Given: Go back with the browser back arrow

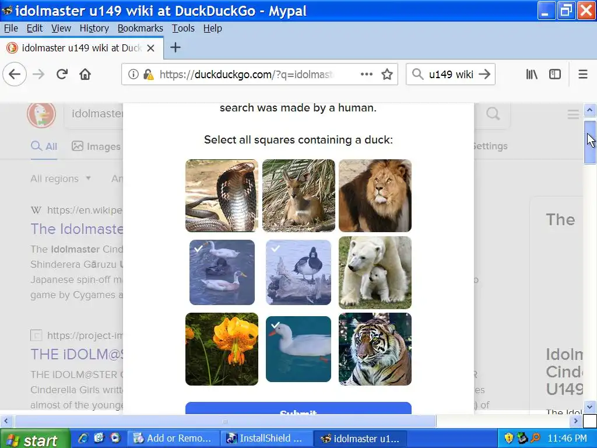Looking at the screenshot, I should tap(15, 74).
